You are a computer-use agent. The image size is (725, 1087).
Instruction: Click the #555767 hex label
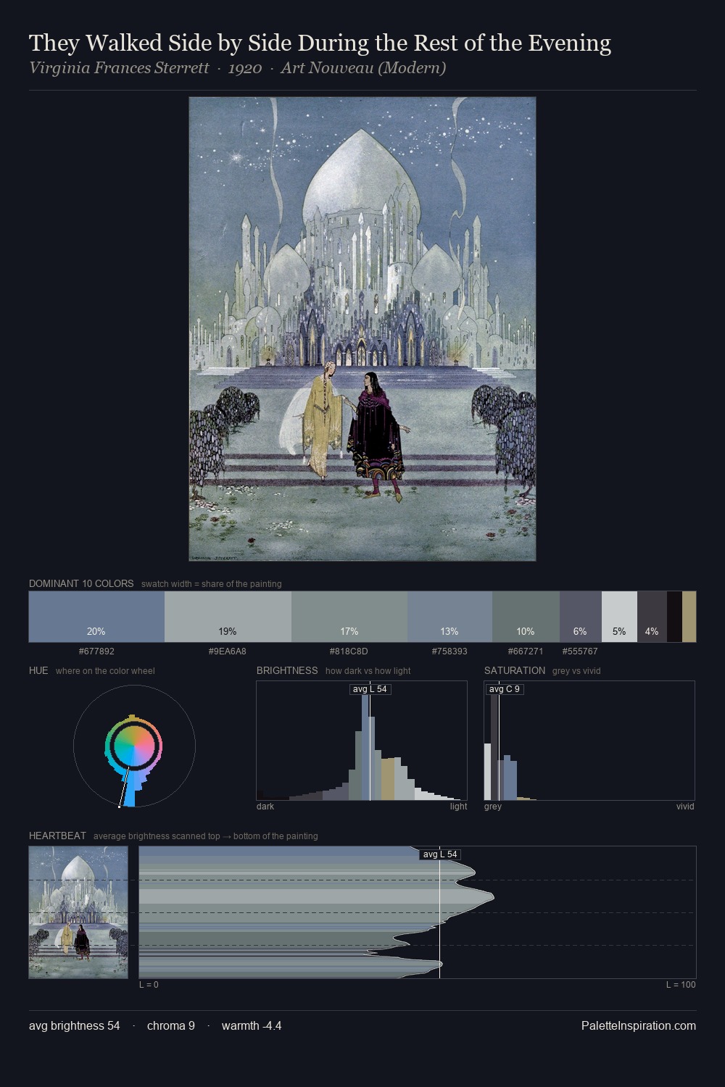tap(580, 651)
